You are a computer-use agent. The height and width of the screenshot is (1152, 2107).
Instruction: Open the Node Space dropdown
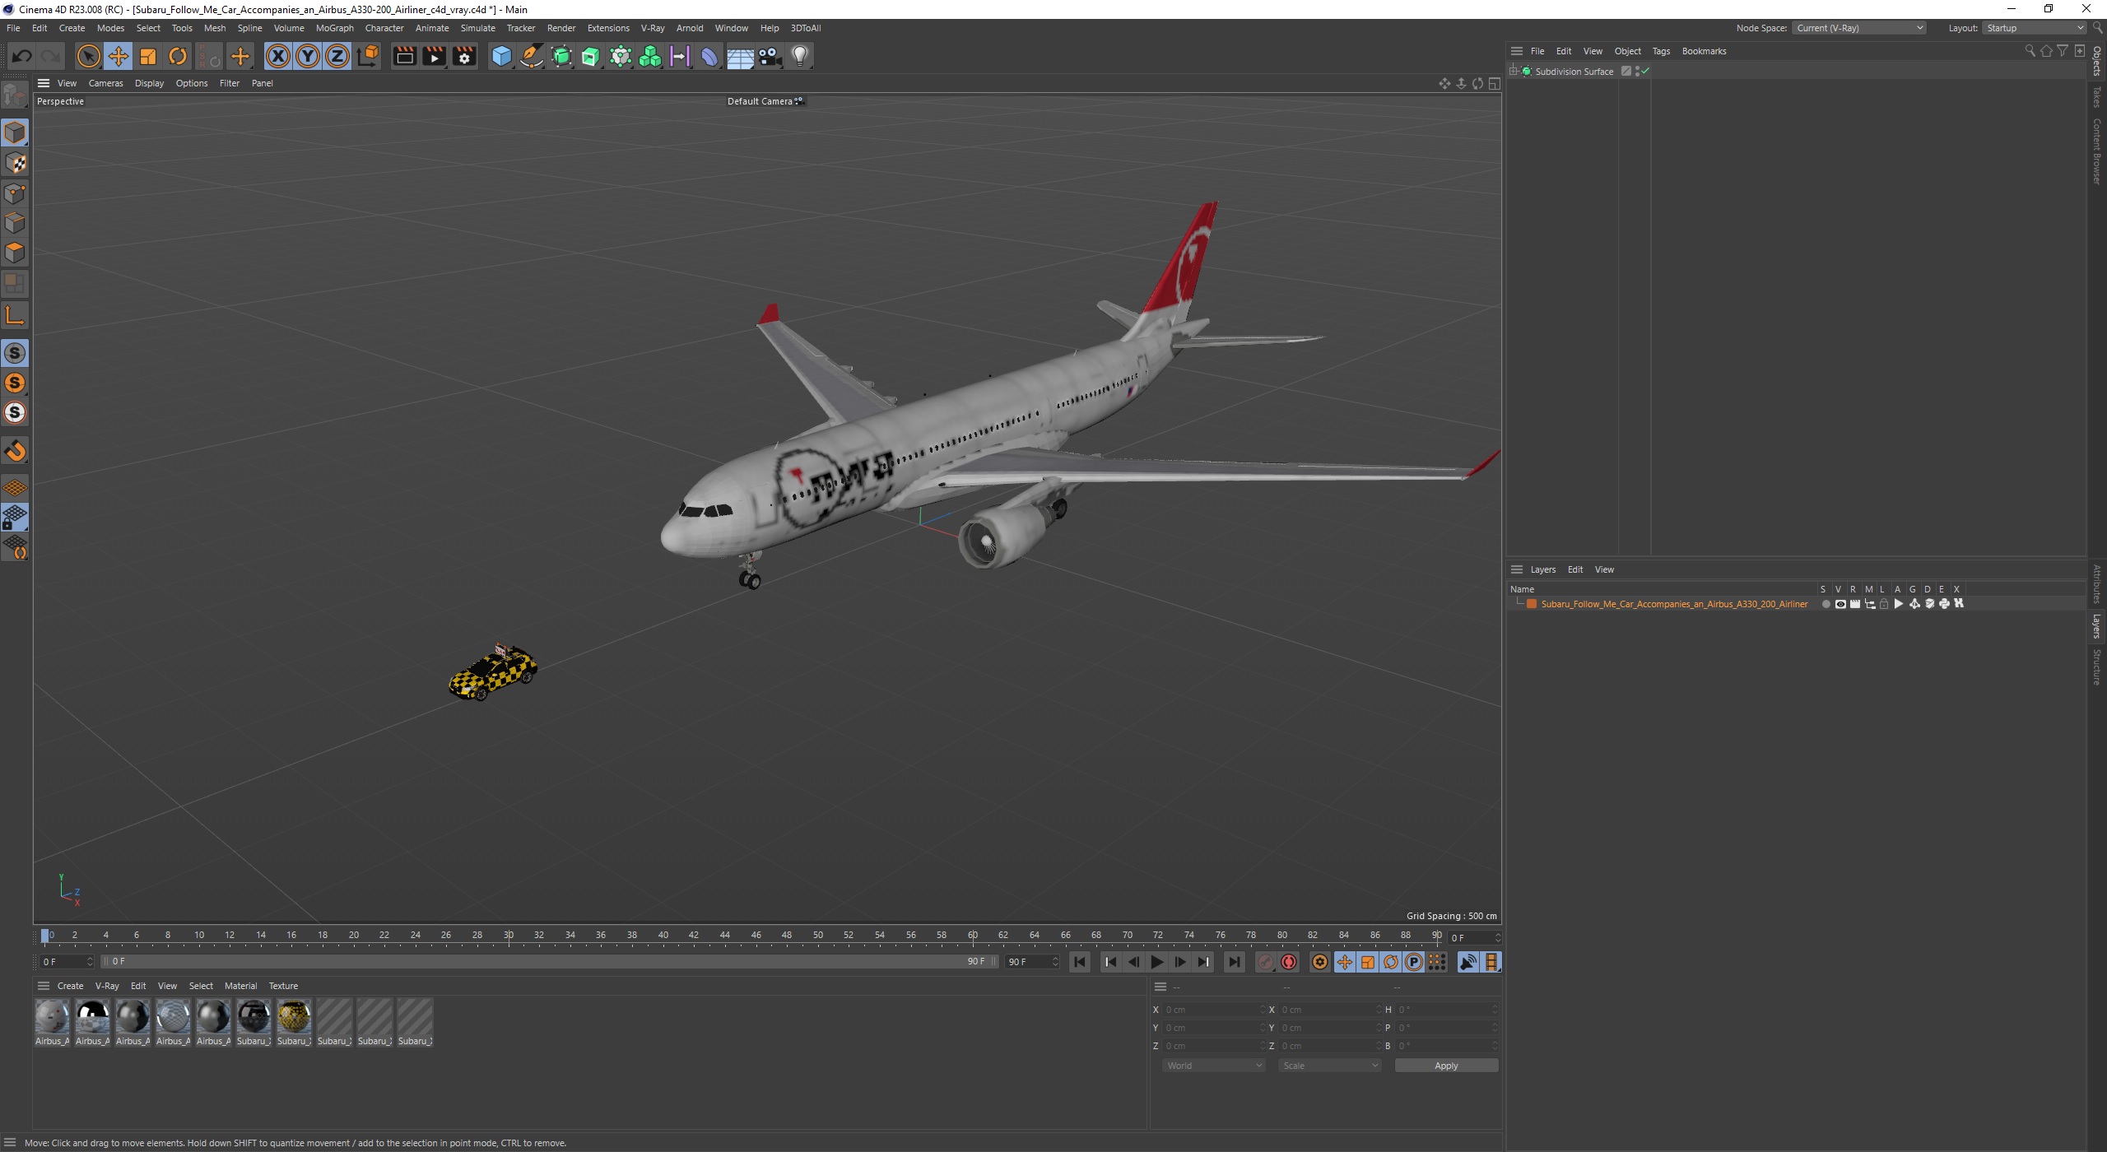[1859, 28]
